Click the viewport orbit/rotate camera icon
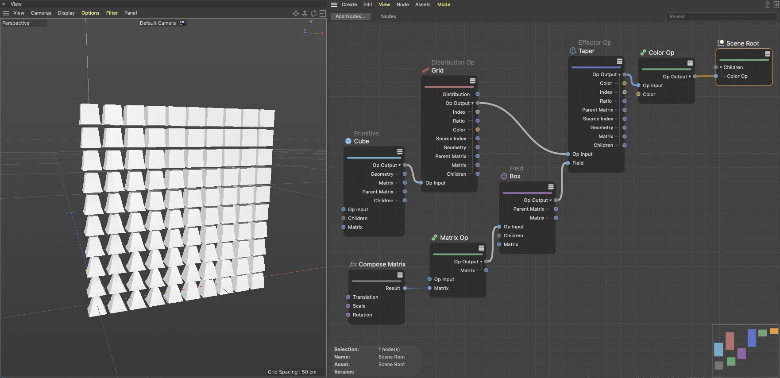This screenshot has height=378, width=780. click(313, 13)
